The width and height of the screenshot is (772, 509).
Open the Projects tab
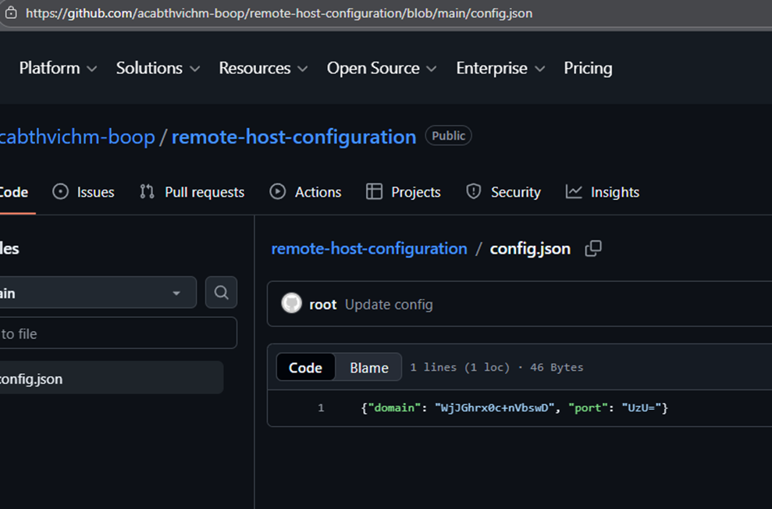pyautogui.click(x=404, y=192)
